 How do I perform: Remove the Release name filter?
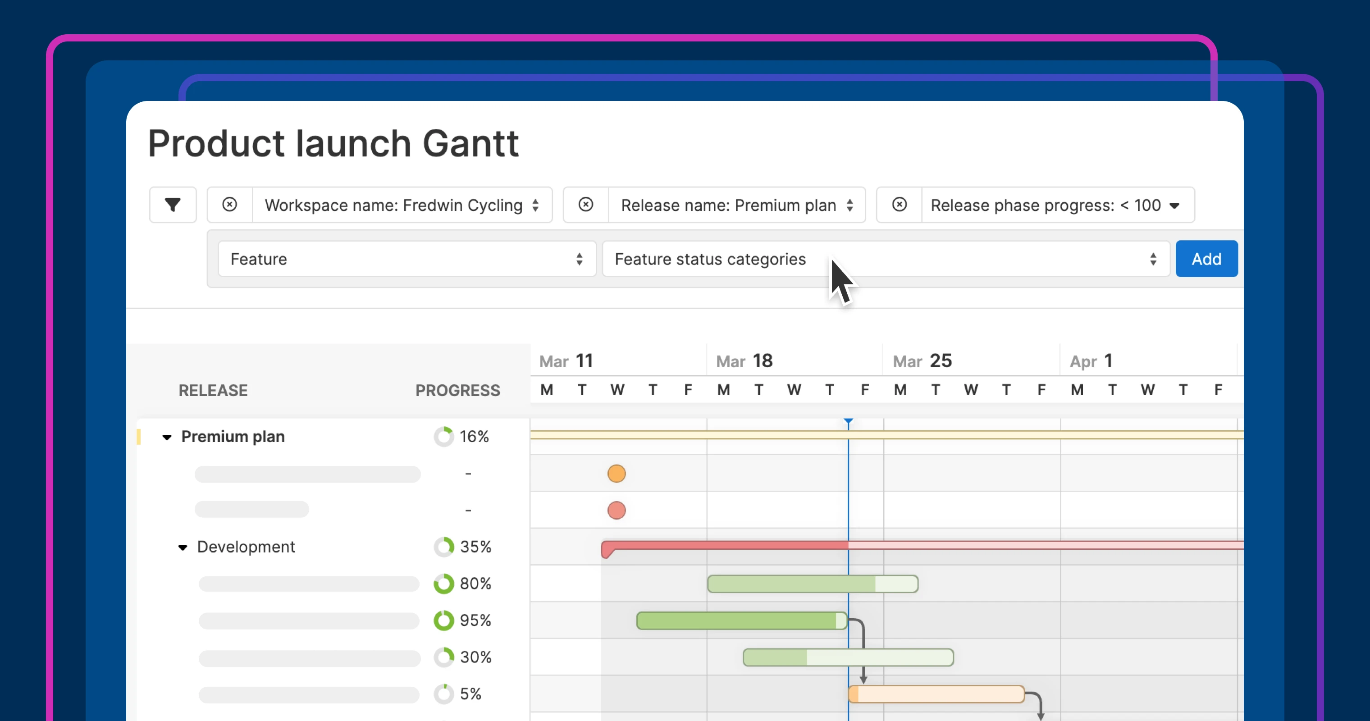585,205
